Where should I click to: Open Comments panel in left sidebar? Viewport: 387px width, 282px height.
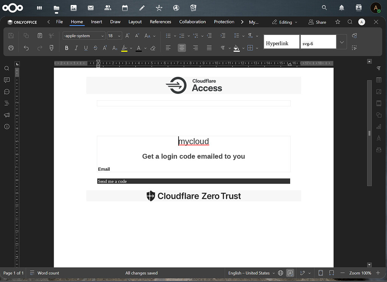[7, 80]
